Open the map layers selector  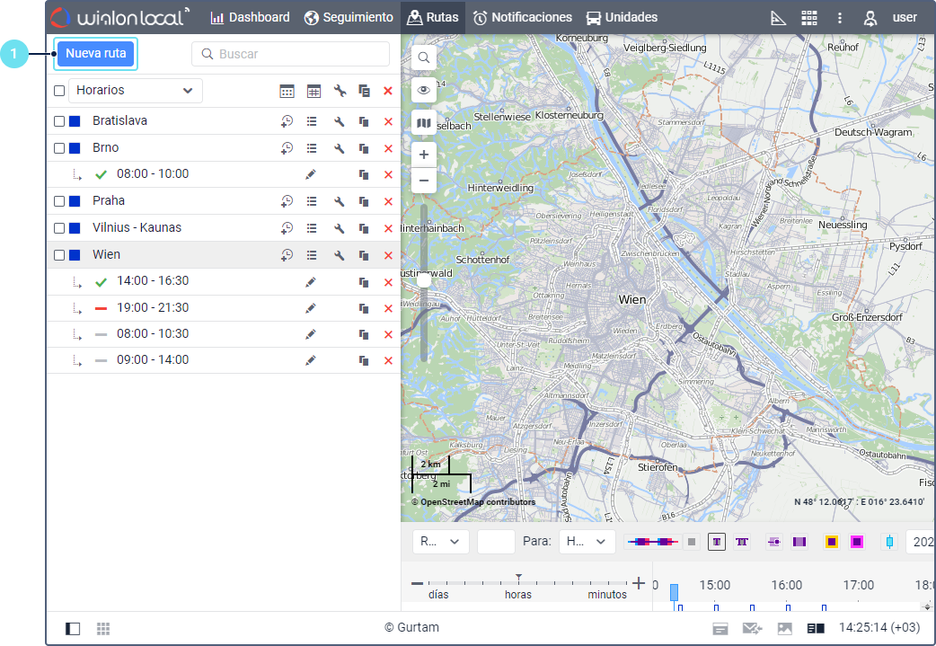click(424, 123)
